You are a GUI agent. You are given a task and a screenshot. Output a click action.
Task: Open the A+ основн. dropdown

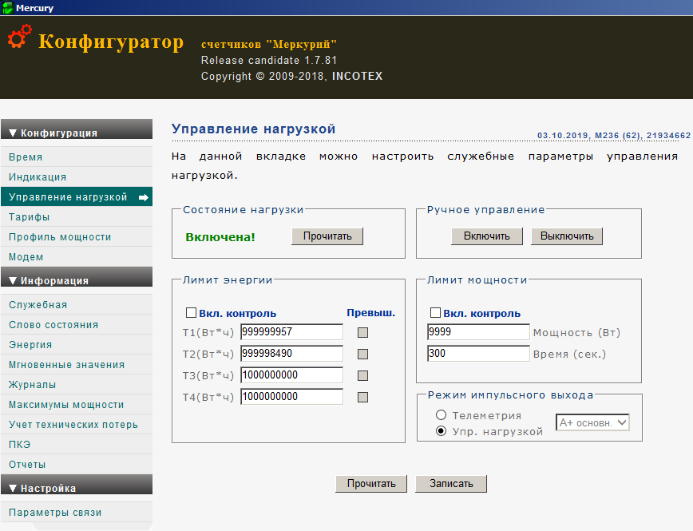point(592,422)
